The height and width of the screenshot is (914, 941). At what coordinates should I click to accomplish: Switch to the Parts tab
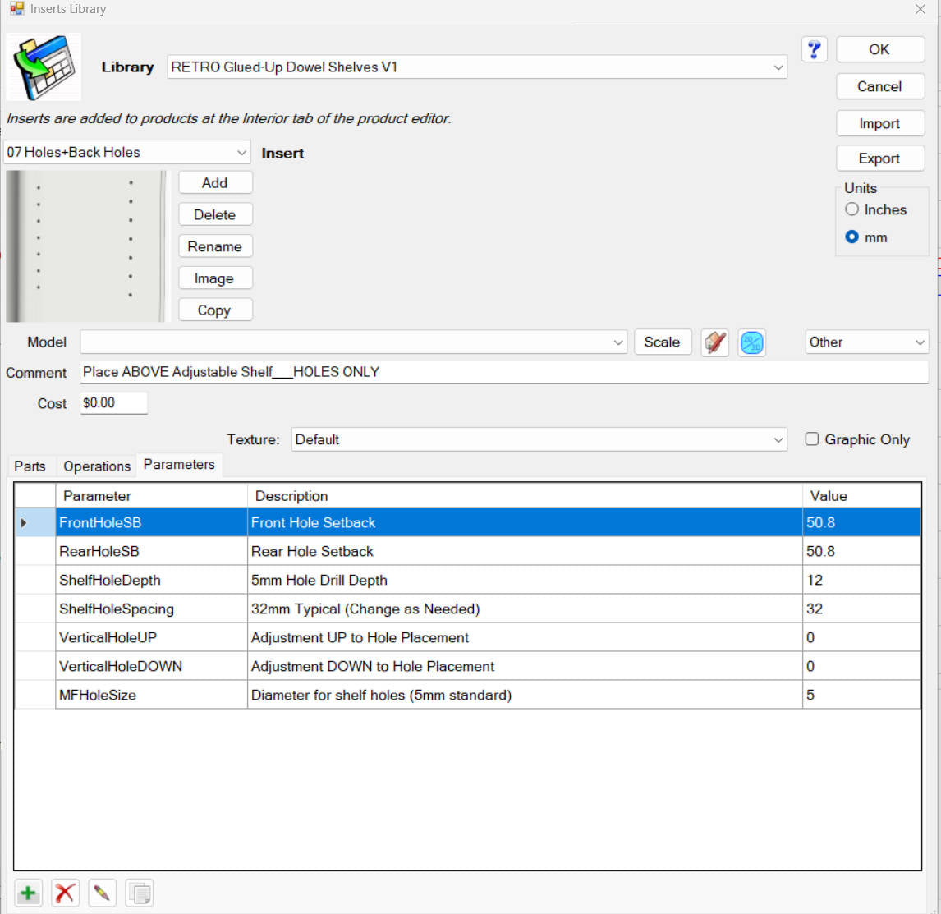click(30, 466)
